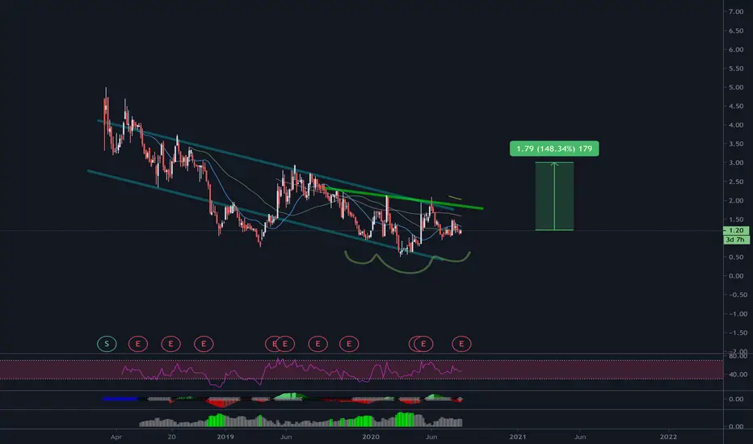Image resolution: width=753 pixels, height=444 pixels.
Task: Open the first E earnings marker after S
Action: point(138,344)
